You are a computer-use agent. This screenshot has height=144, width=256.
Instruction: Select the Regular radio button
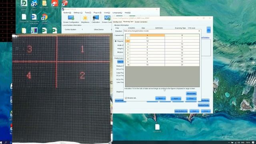[116, 41]
